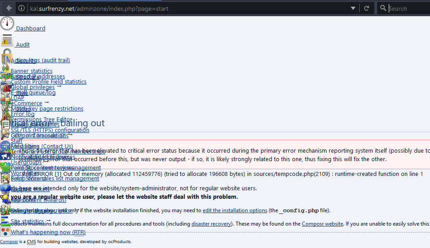Viewport: 430px width, 248px height.
Task: Click the Dashboard gauge icon
Action: (7, 24)
